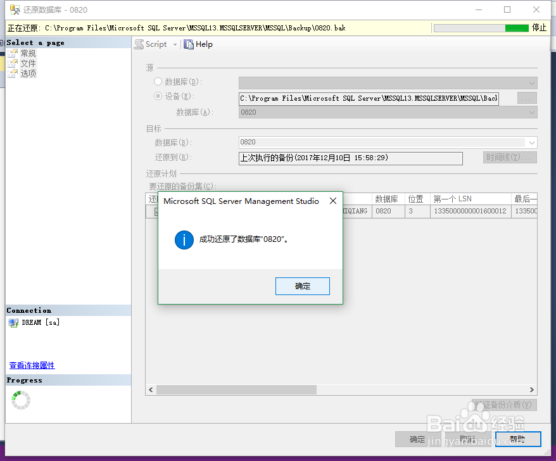The height and width of the screenshot is (461, 556).
Task: Click the horizontal scrollbar right arrow
Action: [x=531, y=389]
